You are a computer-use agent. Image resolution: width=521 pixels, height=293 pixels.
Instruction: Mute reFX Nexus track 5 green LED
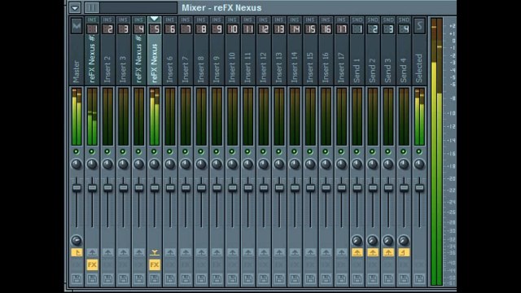[x=155, y=151]
